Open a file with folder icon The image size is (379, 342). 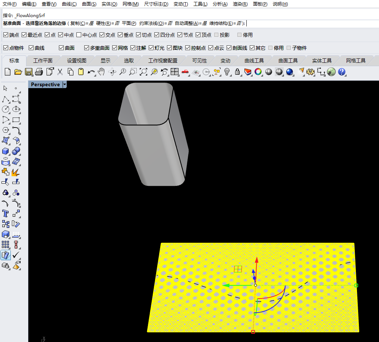[x=18, y=72]
